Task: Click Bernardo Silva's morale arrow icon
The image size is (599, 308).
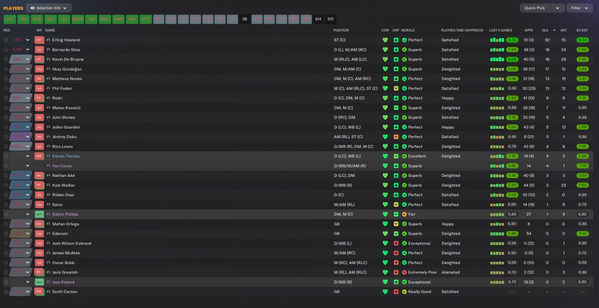Action: (404, 50)
